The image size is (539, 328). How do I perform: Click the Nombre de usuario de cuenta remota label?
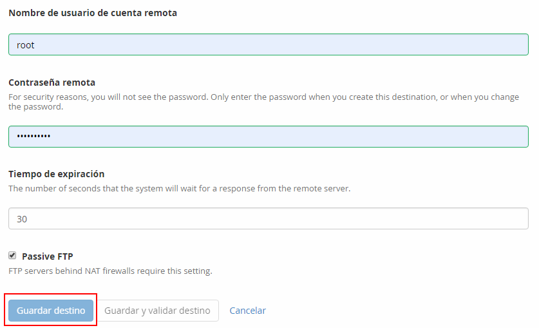tap(93, 13)
